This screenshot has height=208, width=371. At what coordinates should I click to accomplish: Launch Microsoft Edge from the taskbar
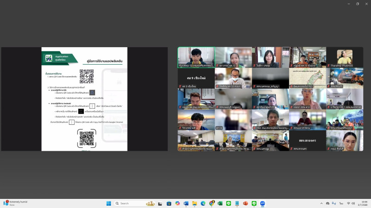pyautogui.click(x=203, y=203)
